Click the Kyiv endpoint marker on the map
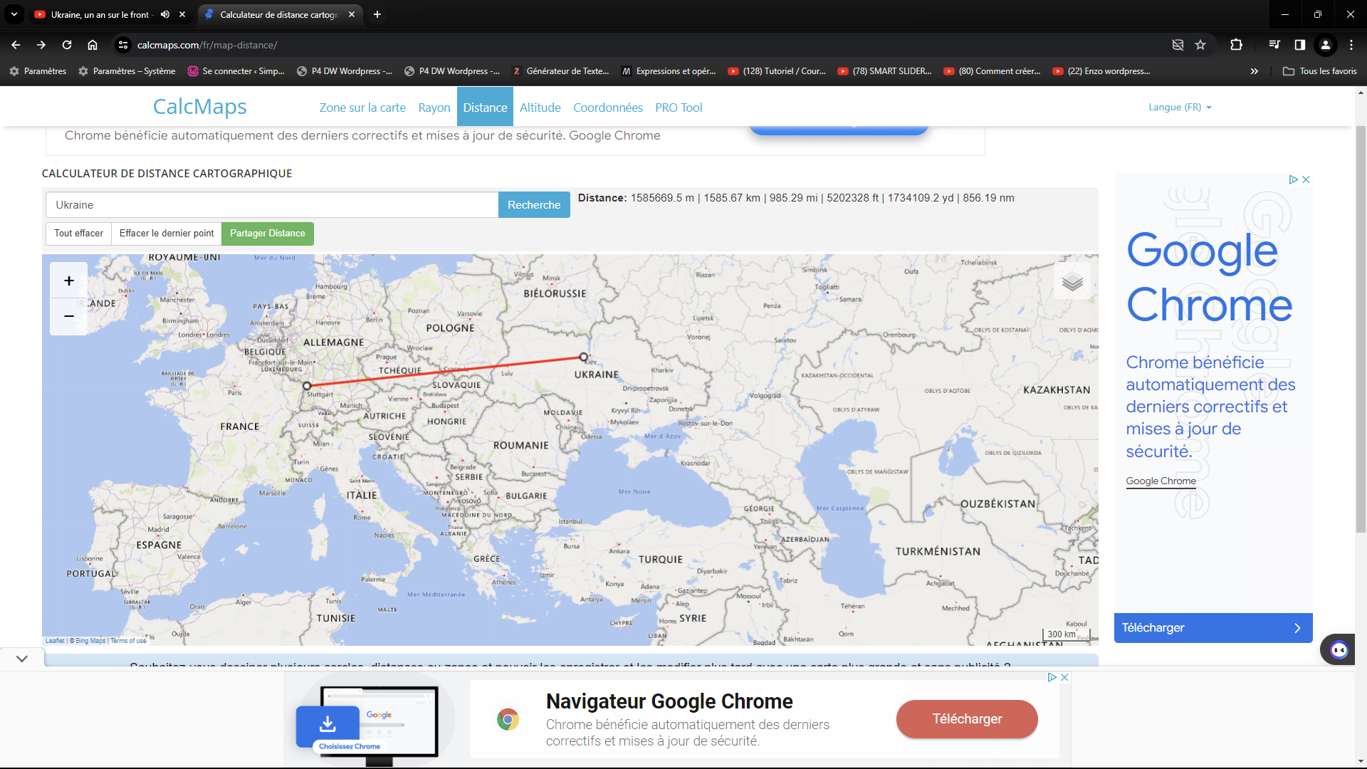The image size is (1367, 769). (x=584, y=357)
